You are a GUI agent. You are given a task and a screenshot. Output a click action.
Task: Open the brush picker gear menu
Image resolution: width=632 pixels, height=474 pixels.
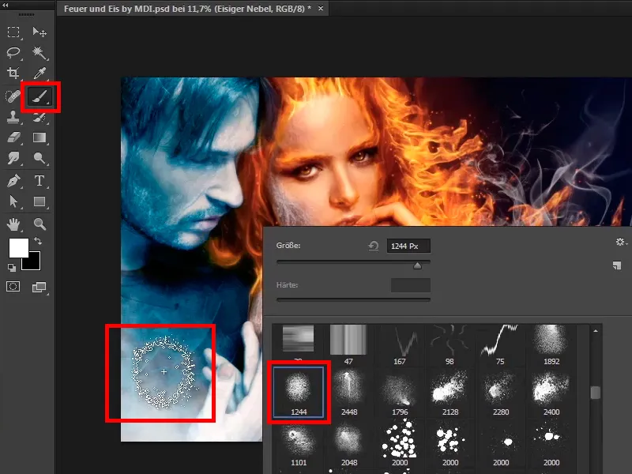coord(621,242)
